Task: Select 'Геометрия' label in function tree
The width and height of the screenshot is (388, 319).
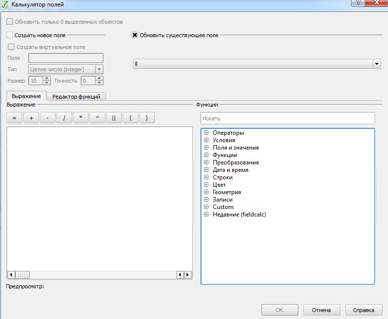Action: point(227,192)
